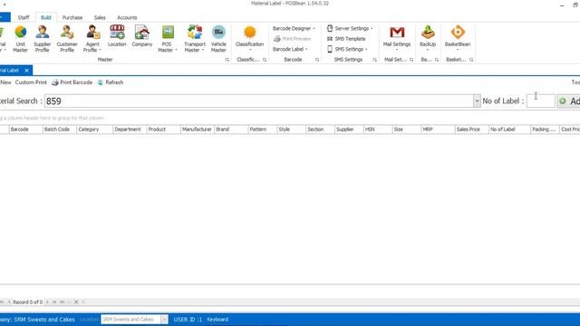Switch to the Purchase tab

tap(72, 17)
